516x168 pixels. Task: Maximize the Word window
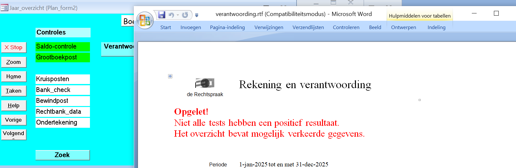[496, 13]
